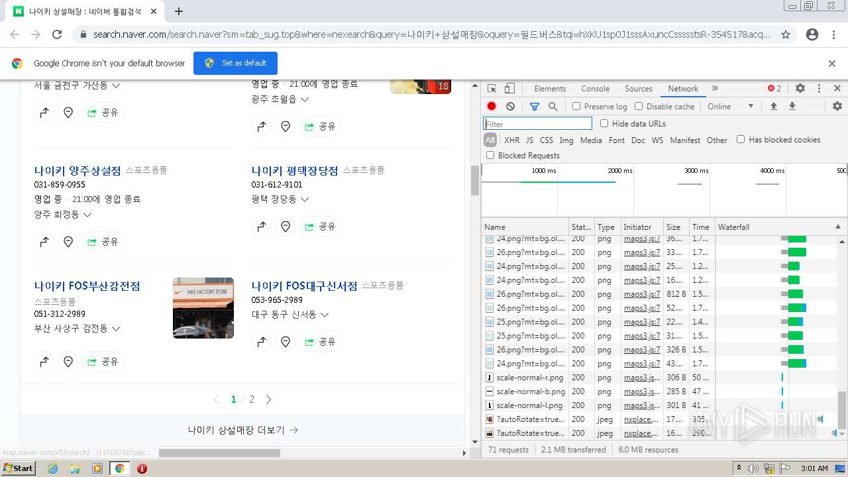848x477 pixels.
Task: Open the Online throttling dropdown
Action: point(731,106)
